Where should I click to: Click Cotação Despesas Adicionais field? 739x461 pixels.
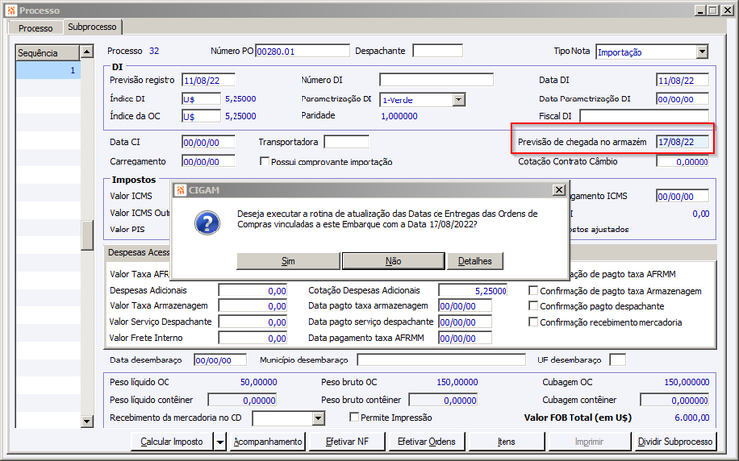(x=474, y=291)
